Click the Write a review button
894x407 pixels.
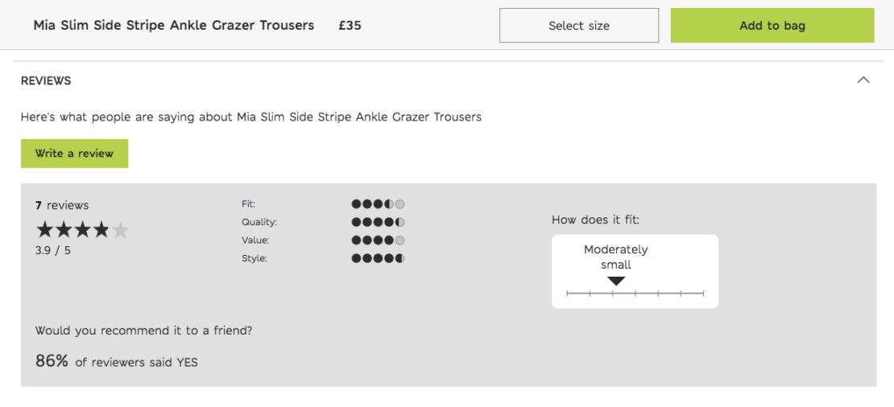[x=75, y=154]
